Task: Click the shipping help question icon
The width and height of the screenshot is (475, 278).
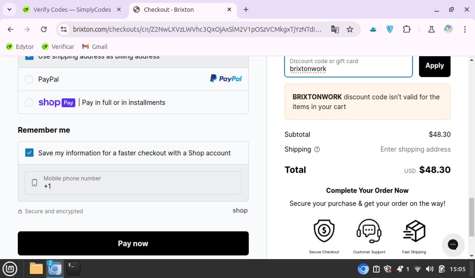Action: click(317, 150)
